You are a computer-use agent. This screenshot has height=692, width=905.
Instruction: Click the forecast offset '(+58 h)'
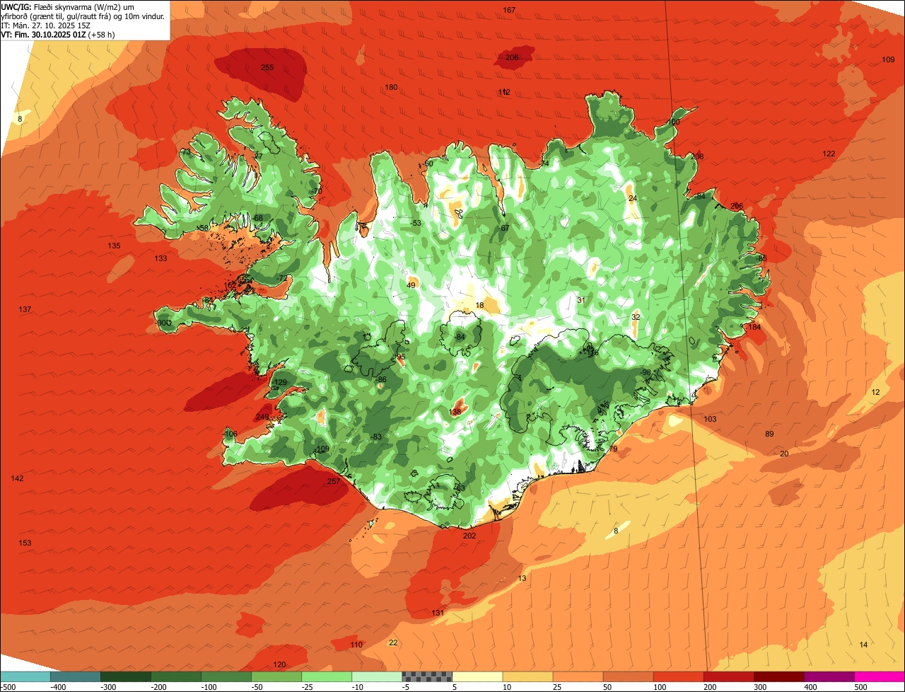pos(102,34)
